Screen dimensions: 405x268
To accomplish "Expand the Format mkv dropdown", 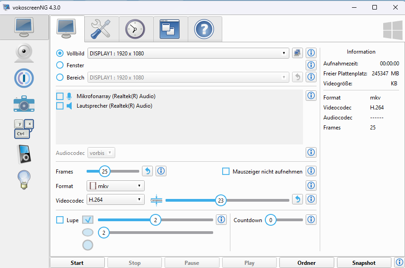I will (x=116, y=186).
